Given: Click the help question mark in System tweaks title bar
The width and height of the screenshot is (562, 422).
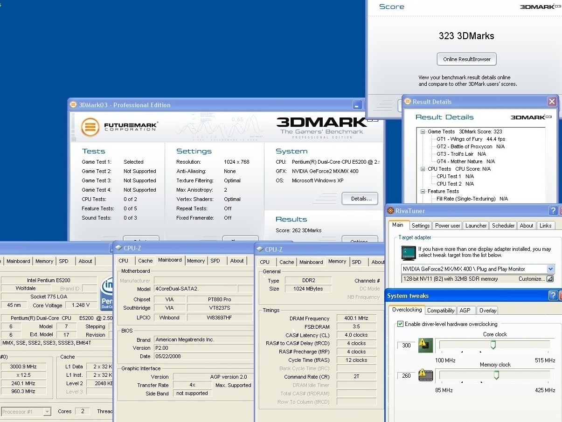Looking at the screenshot, I should click(x=553, y=295).
